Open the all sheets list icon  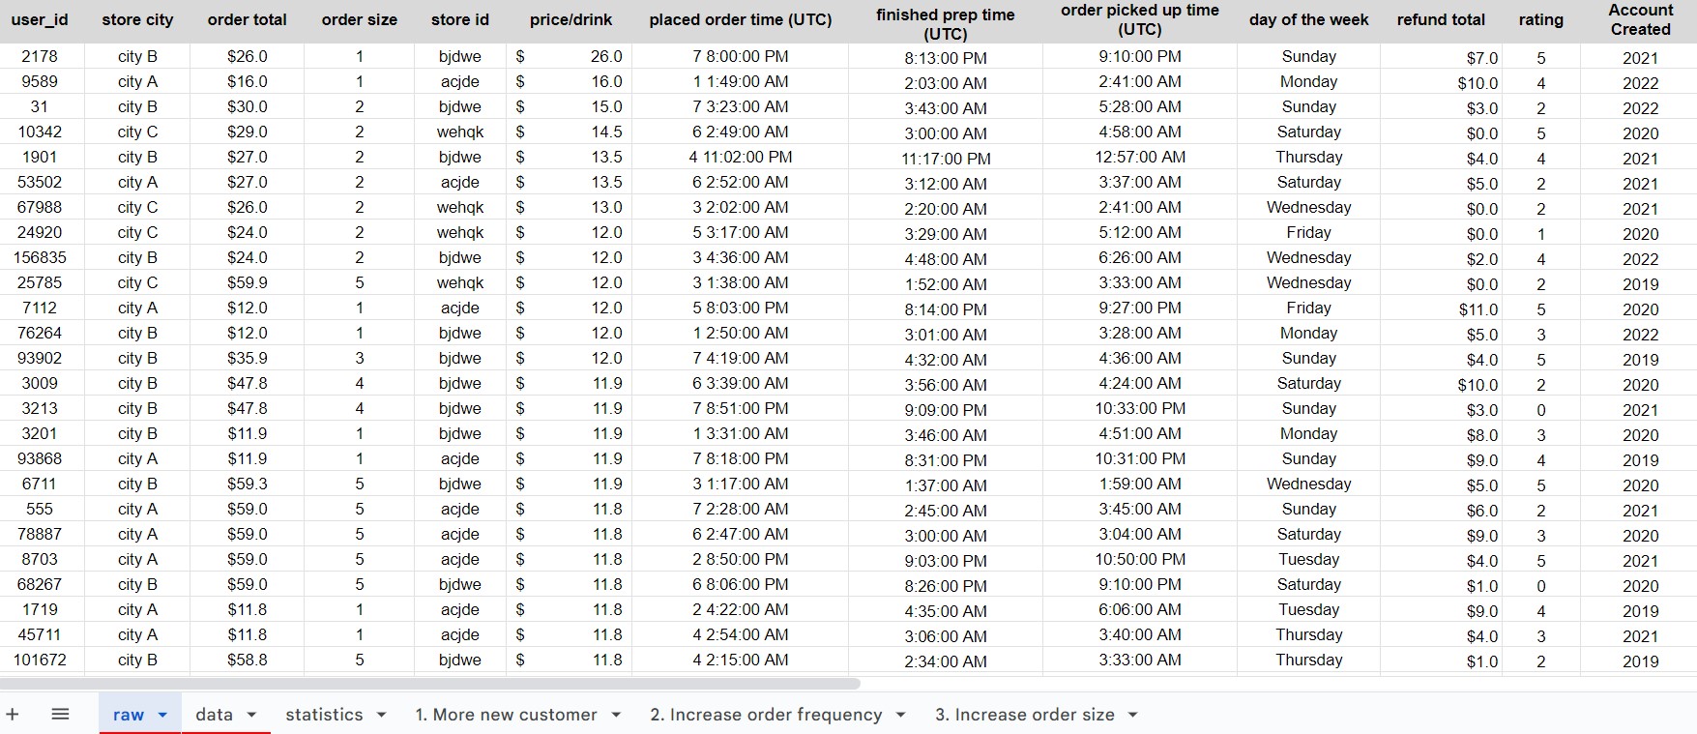[60, 715]
